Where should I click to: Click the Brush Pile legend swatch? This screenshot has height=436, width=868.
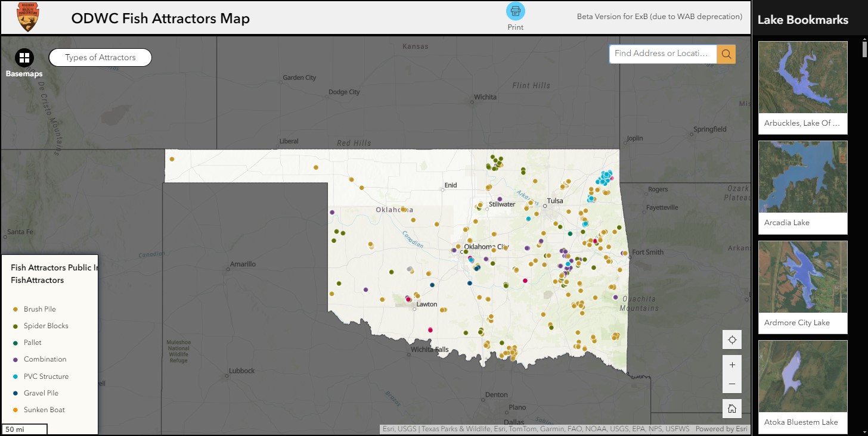15,309
